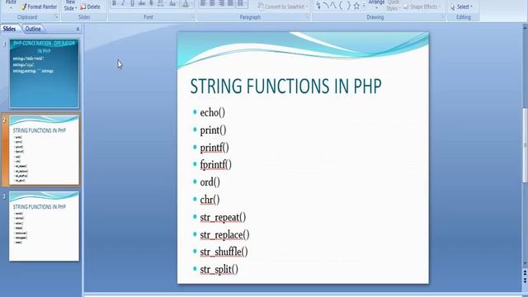Click the vertical scrollbar thumb
528x297 pixels.
(525, 145)
